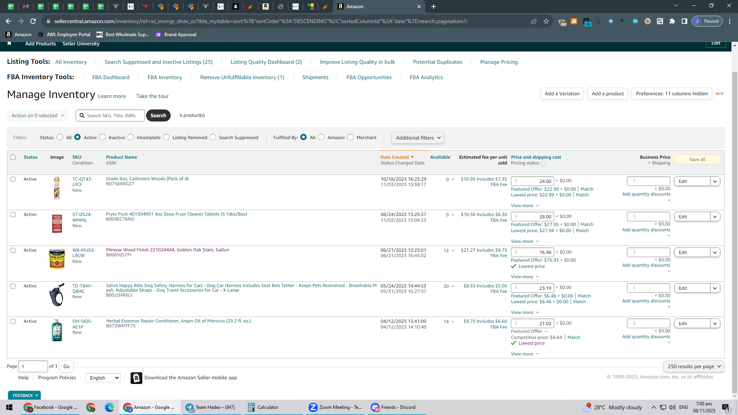Expand View more for the Minwax row

525,277
